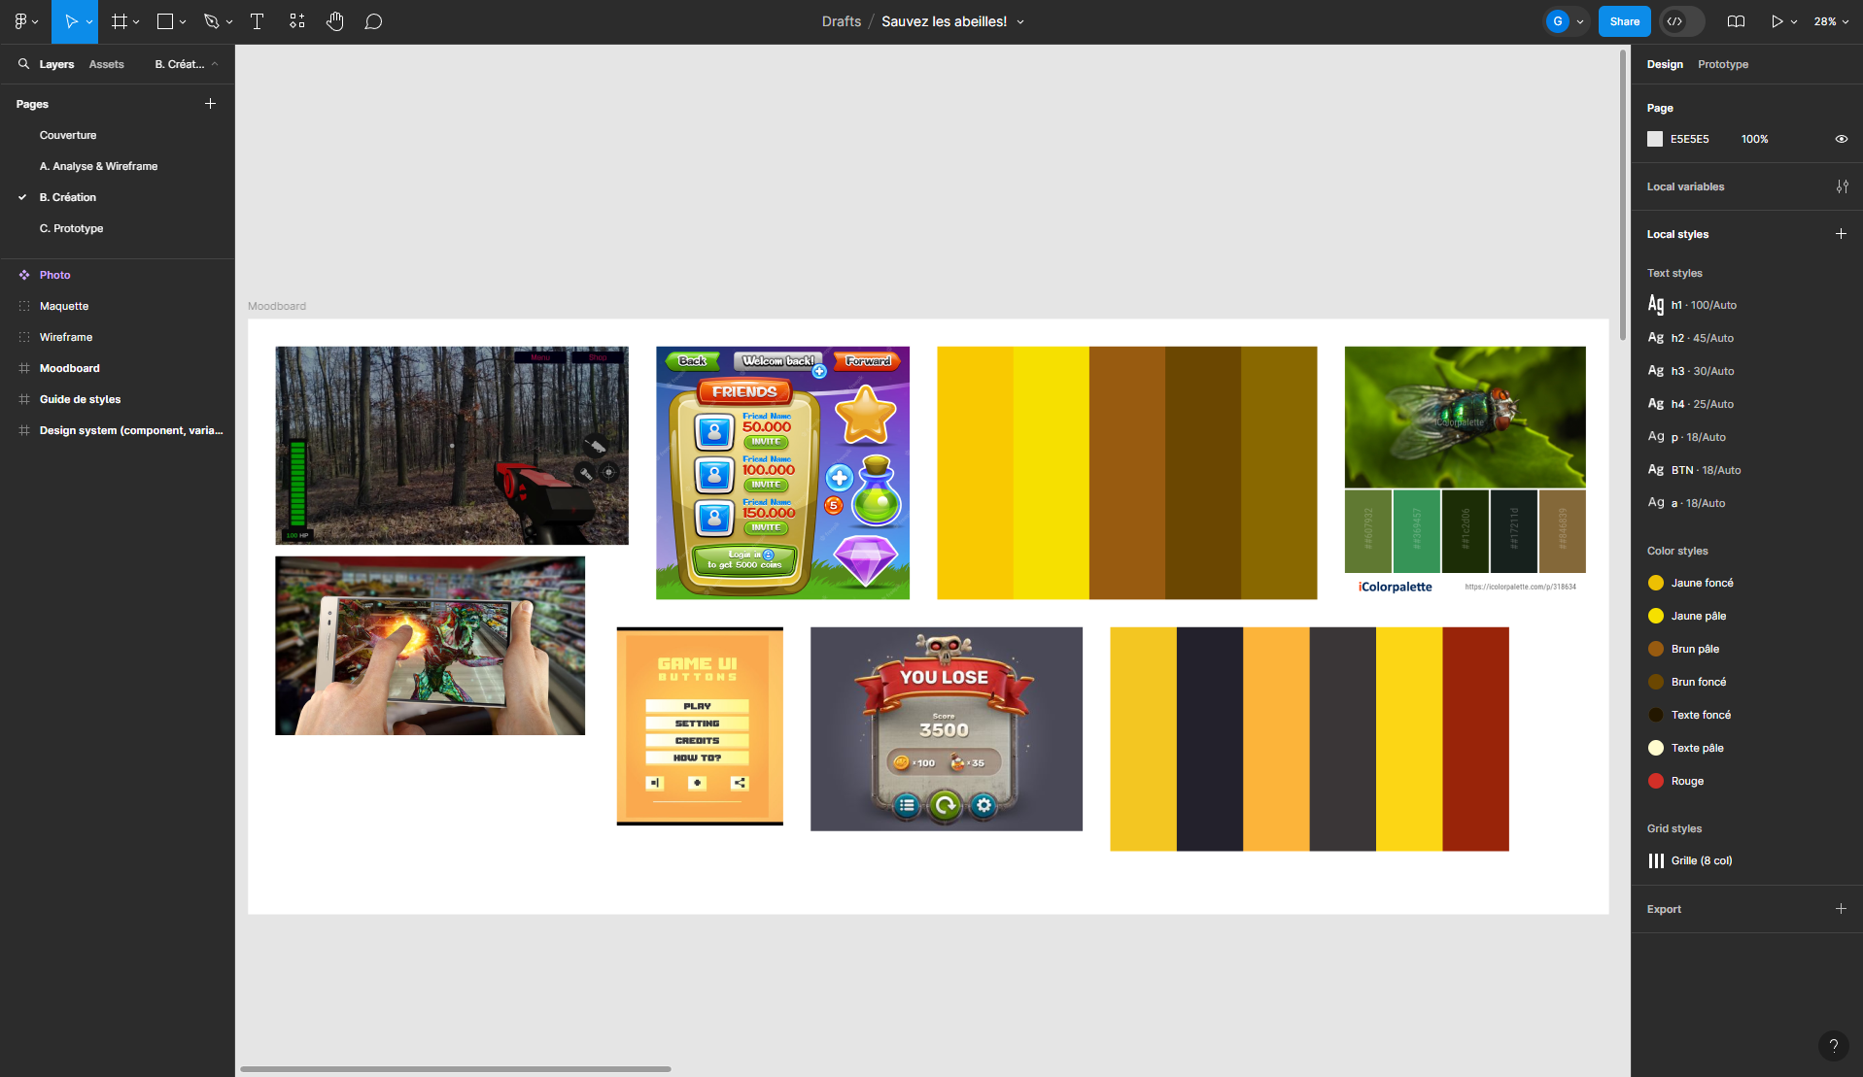The image size is (1863, 1077).
Task: Select the Frame tool
Action: [119, 21]
